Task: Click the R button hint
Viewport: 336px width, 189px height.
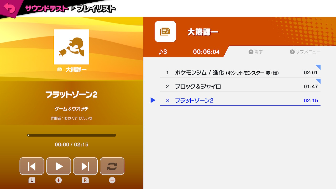Action: click(x=85, y=180)
